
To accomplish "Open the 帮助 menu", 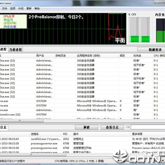I will (x=37, y=9).
